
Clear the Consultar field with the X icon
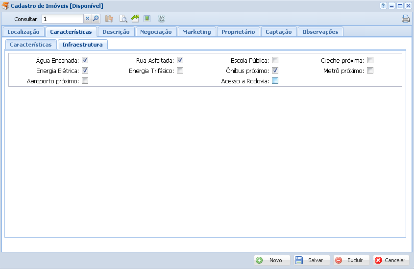(88, 19)
